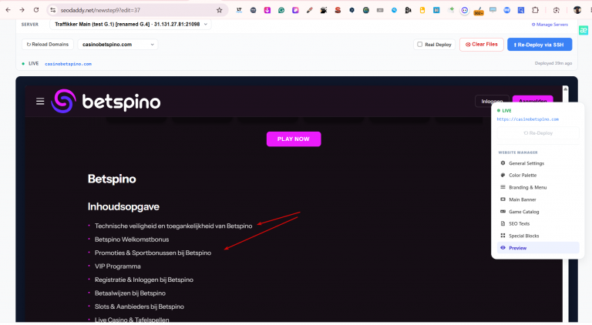Screen dimensions: 592x325
Task: Click 'Live Casino & Tafelspellen' link
Action: (132, 320)
